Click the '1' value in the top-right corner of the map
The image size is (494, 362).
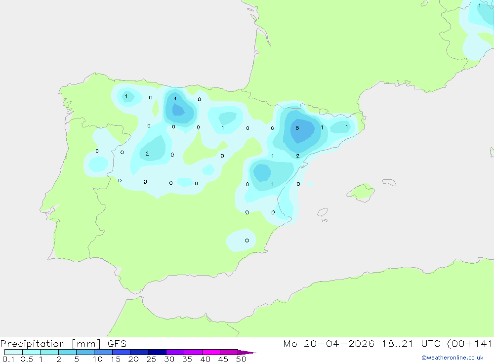pyautogui.click(x=480, y=5)
